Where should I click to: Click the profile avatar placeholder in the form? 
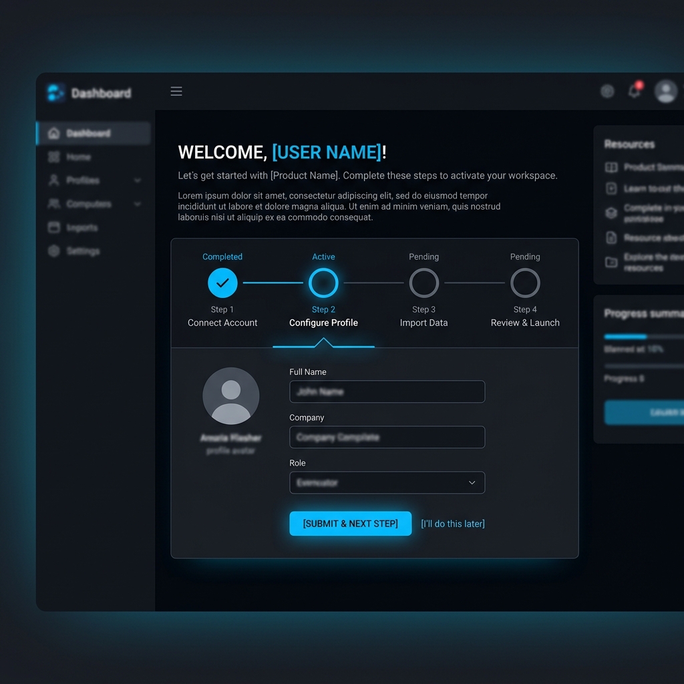[230, 395]
